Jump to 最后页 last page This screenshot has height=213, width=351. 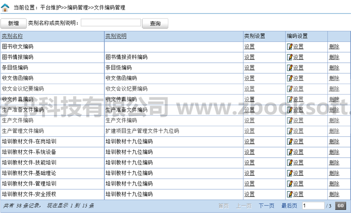tap(289, 206)
